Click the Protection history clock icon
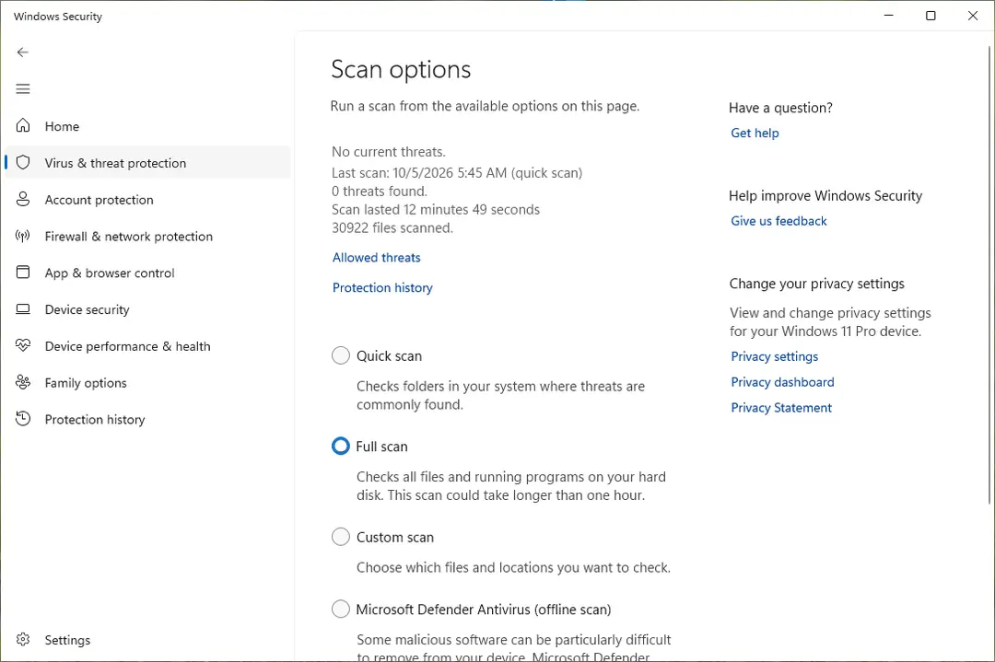The height and width of the screenshot is (662, 995). tap(23, 419)
